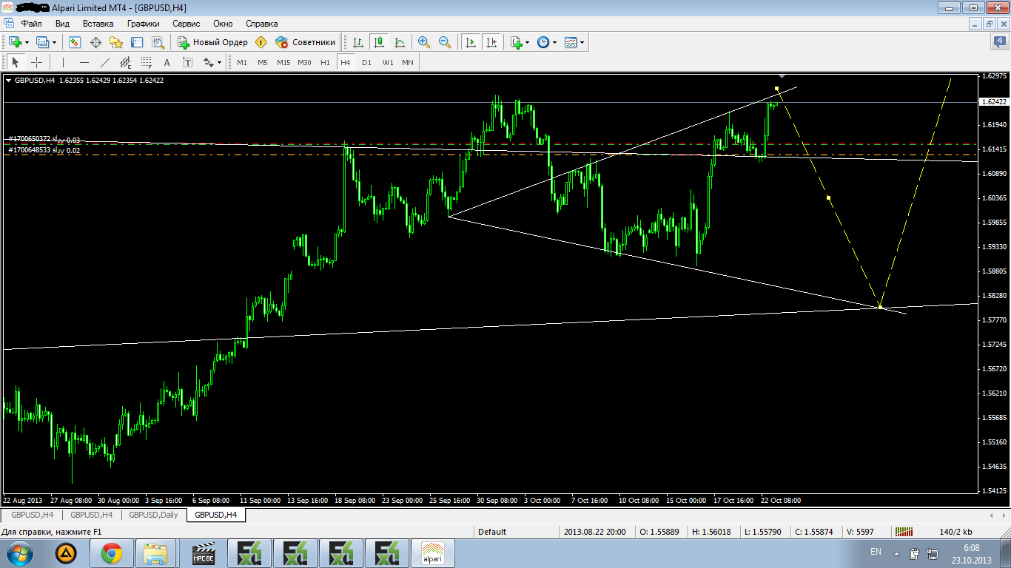Click the triangle beside GBPUSD,H4 chart title
This screenshot has width=1011, height=568.
(9, 80)
